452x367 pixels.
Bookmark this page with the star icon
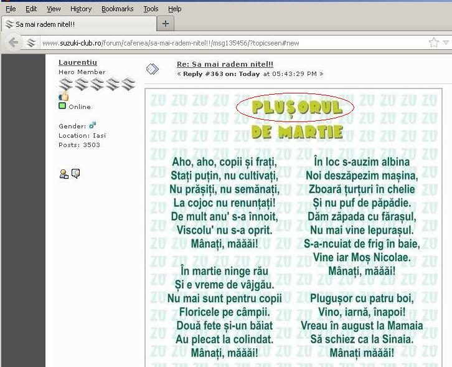point(433,43)
